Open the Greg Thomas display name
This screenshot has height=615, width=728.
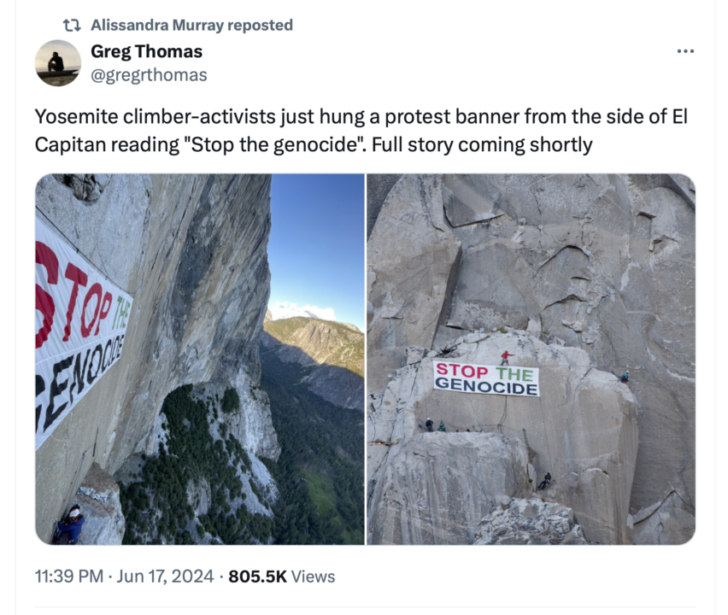click(146, 52)
